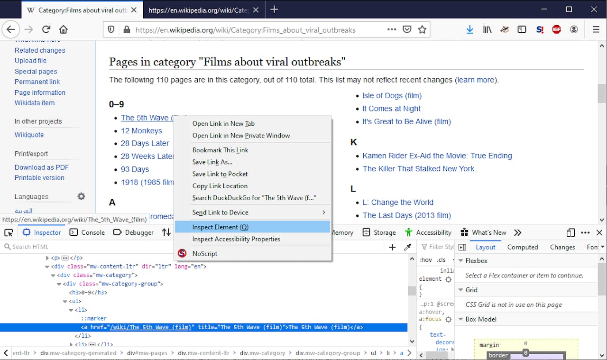Show more devtools tabs chevron
Image resolution: width=607 pixels, height=360 pixels.
tap(517, 232)
